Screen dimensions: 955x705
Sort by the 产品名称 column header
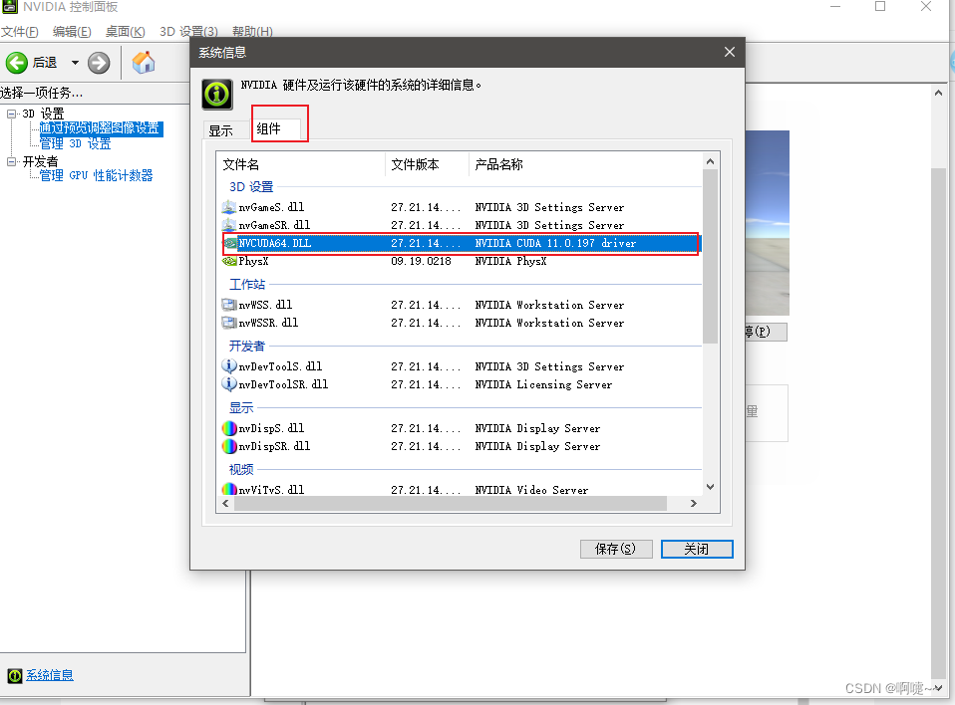585,165
